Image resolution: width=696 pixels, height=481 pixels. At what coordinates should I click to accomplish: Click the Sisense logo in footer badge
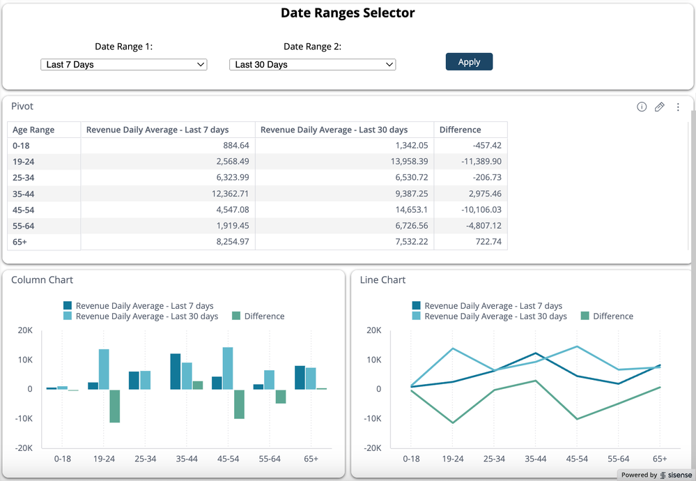[x=676, y=475]
